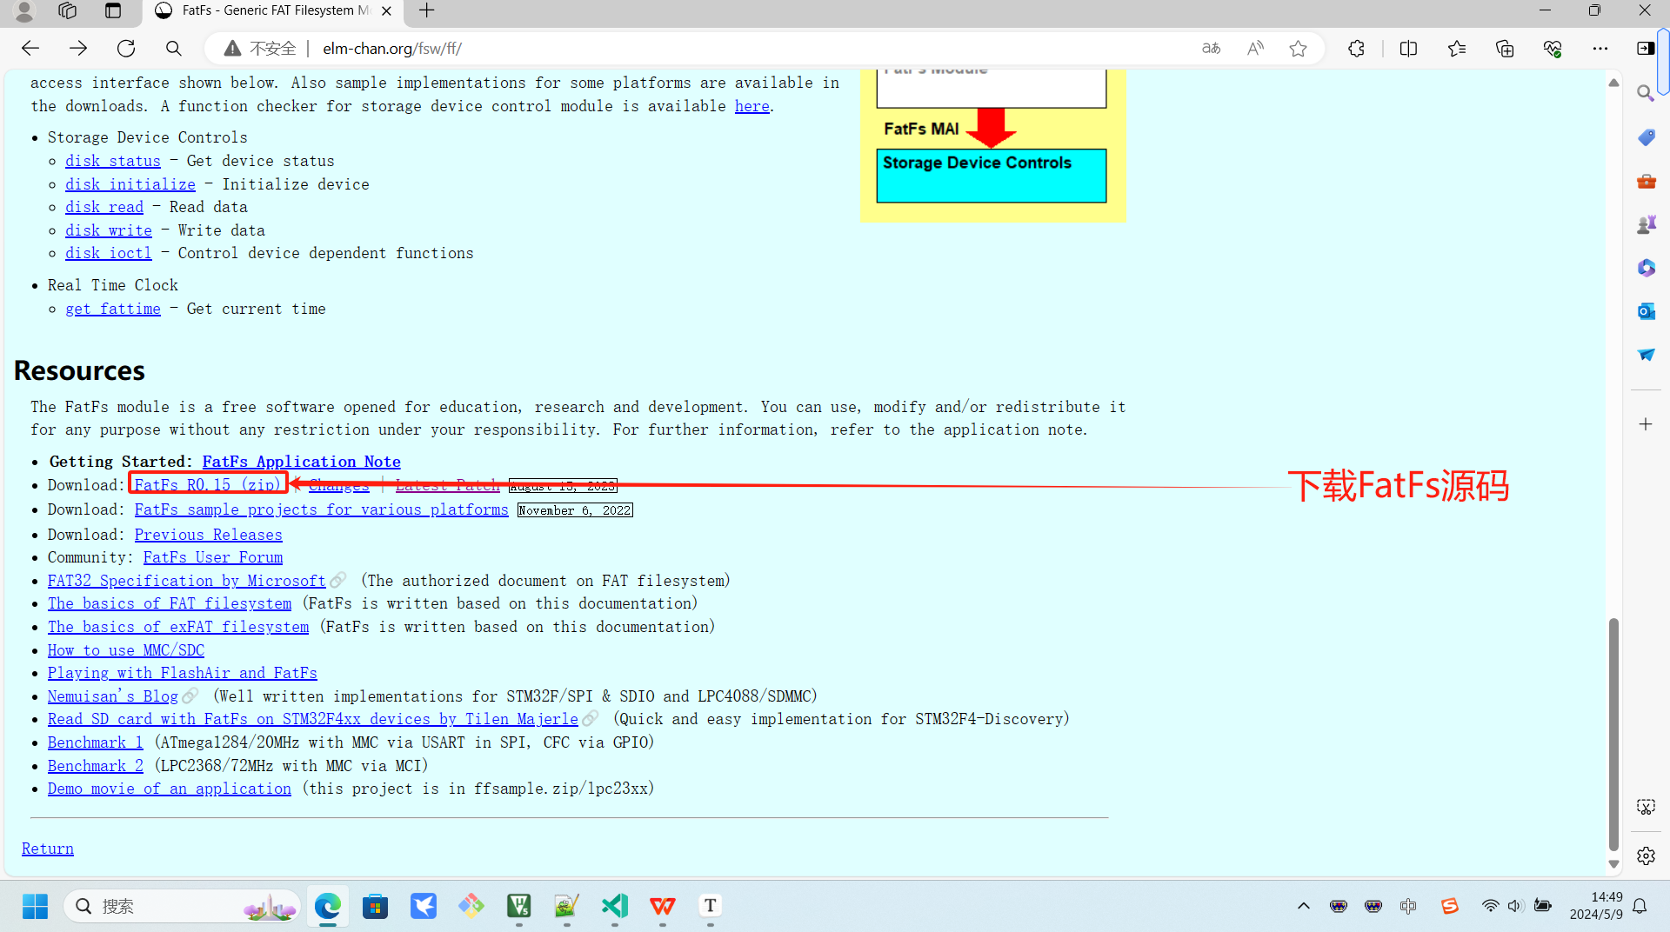Image resolution: width=1670 pixels, height=932 pixels.
Task: Open the disk_read link
Action: tap(104, 207)
